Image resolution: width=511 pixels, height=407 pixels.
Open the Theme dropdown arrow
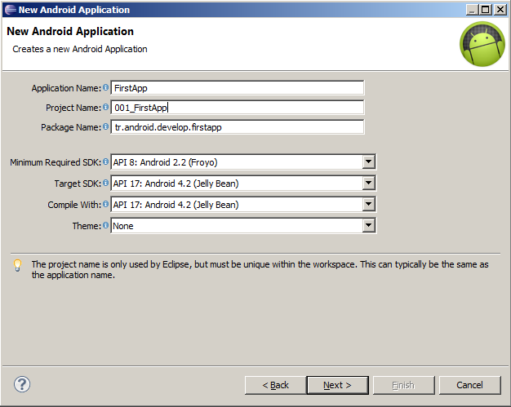coord(369,225)
